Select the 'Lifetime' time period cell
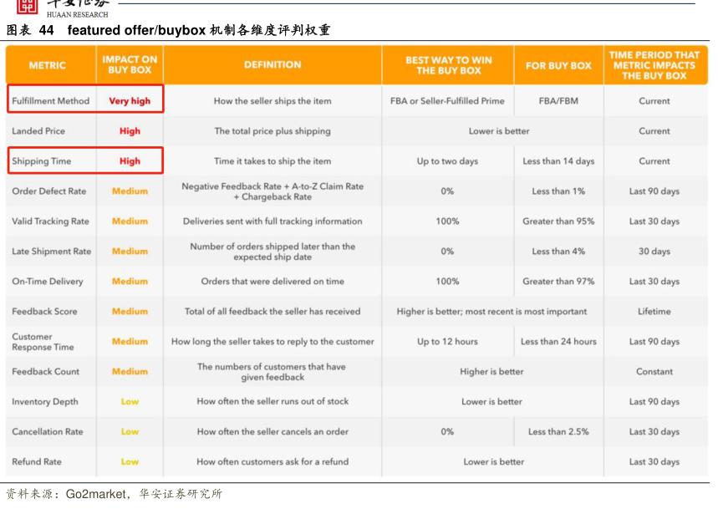Image resolution: width=718 pixels, height=514 pixels. [x=654, y=312]
